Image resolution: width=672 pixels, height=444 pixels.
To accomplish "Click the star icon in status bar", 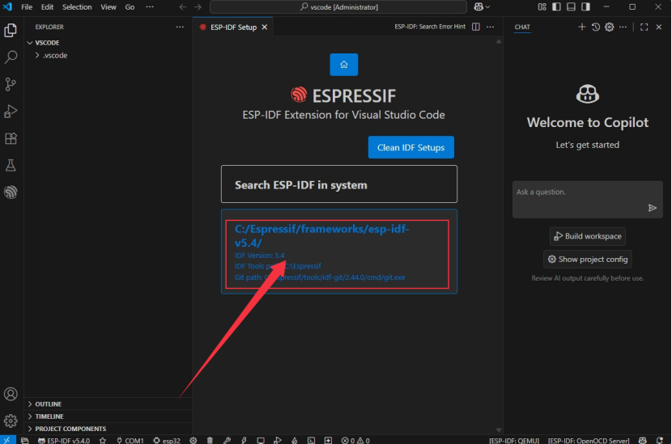I will coord(103,440).
